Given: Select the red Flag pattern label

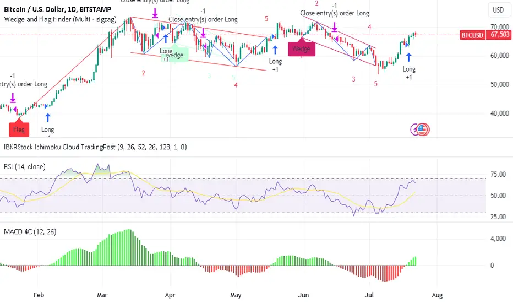Looking at the screenshot, I should [x=19, y=129].
